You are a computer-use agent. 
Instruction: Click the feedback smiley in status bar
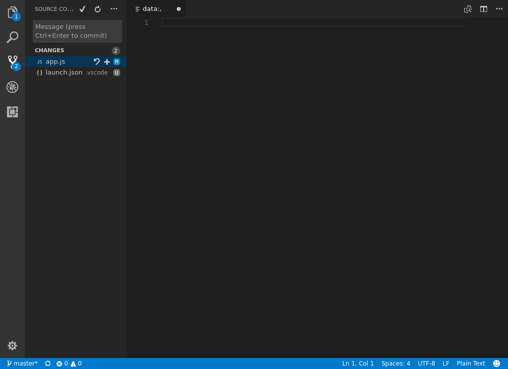tap(496, 363)
